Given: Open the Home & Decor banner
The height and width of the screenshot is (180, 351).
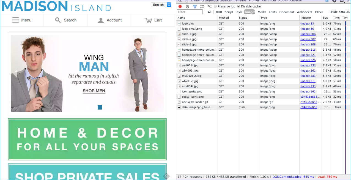Looking at the screenshot, I should (87, 139).
